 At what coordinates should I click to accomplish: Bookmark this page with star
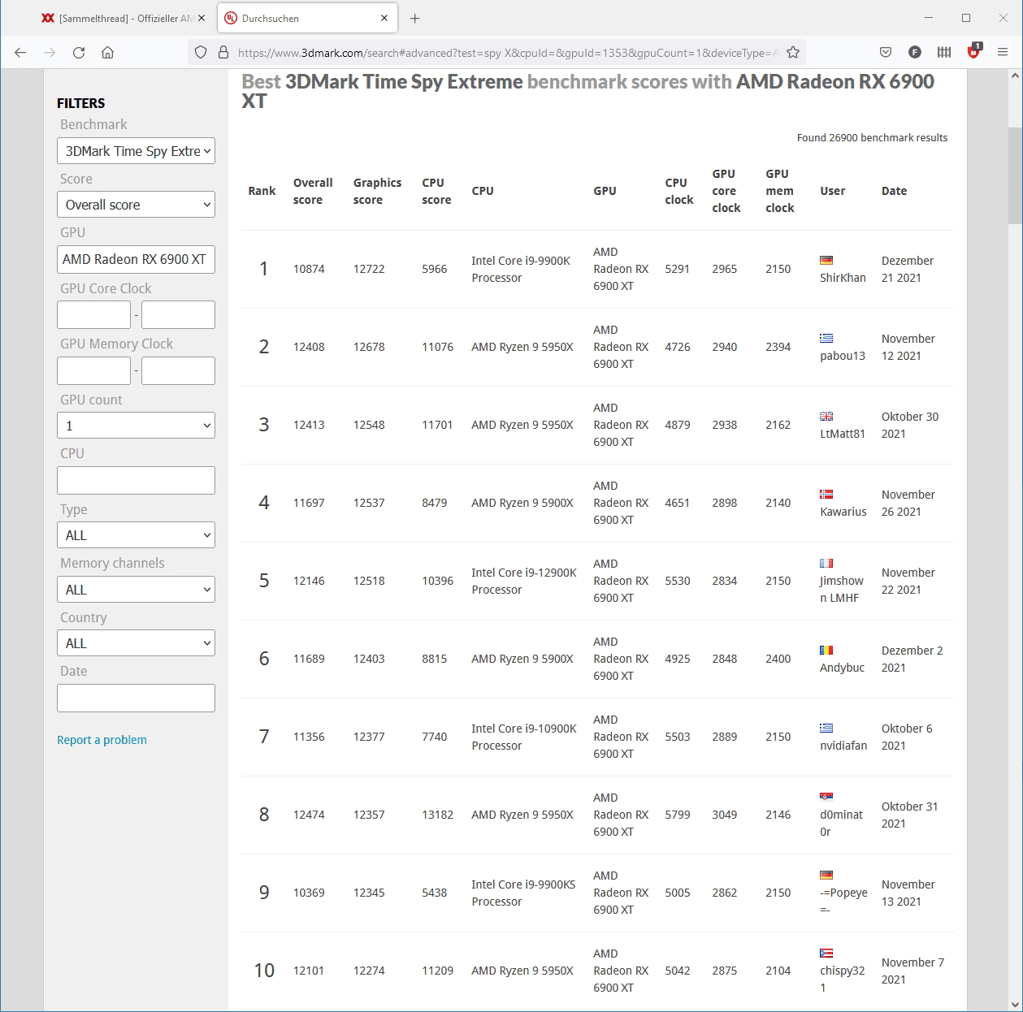[793, 53]
